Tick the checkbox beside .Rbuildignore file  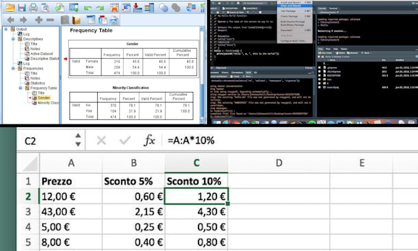tap(320, 71)
